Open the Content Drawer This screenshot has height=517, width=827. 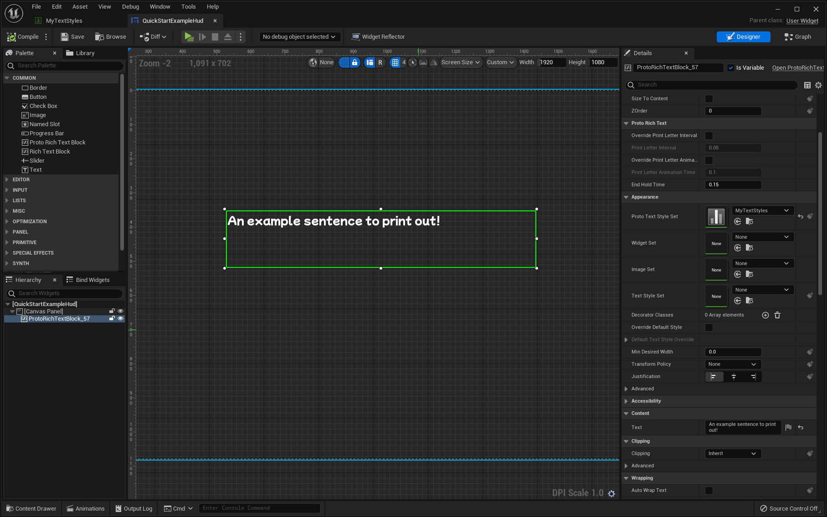pos(31,508)
